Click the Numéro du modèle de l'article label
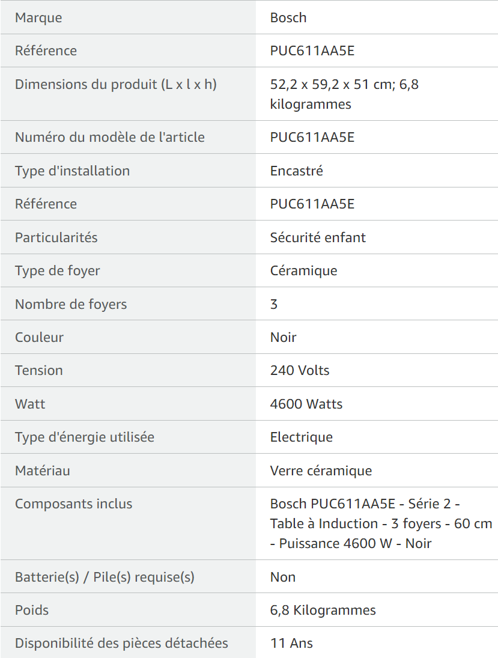This screenshot has height=658, width=498. click(110, 137)
